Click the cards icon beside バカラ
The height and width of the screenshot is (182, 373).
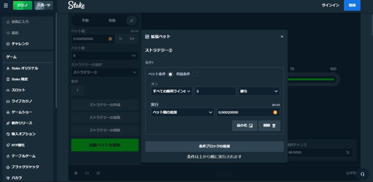pos(8,178)
